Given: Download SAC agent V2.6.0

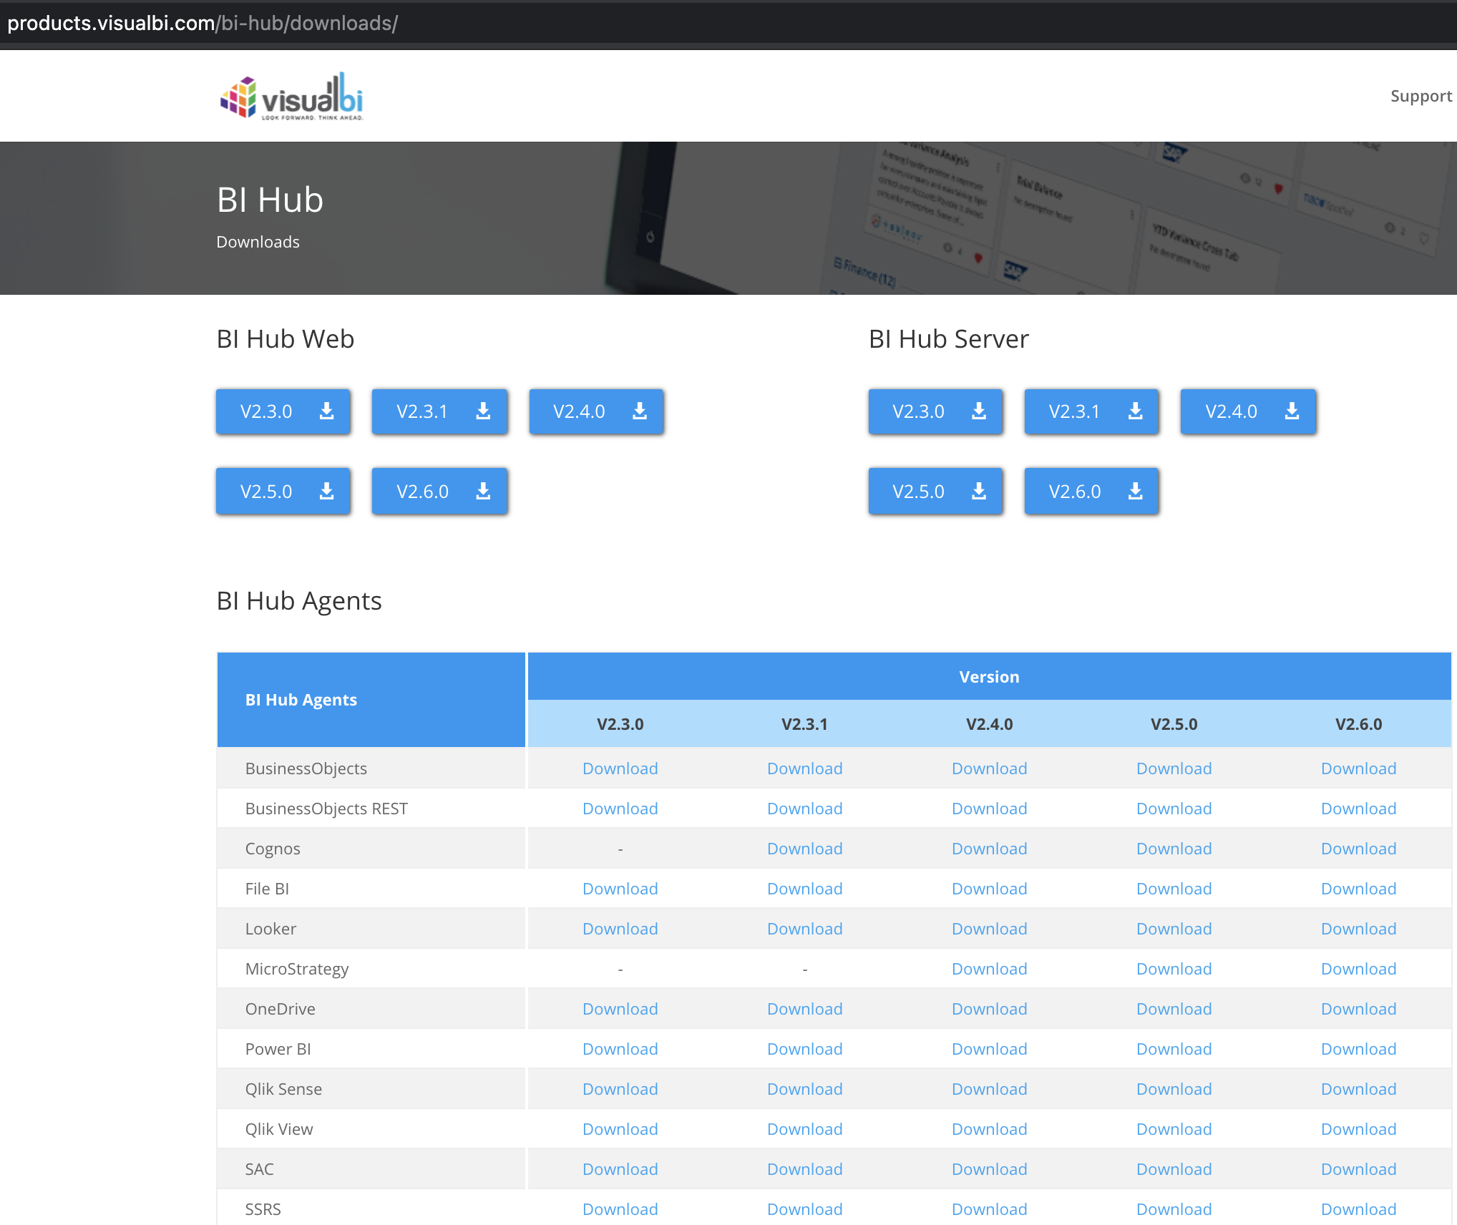Looking at the screenshot, I should [x=1358, y=1169].
